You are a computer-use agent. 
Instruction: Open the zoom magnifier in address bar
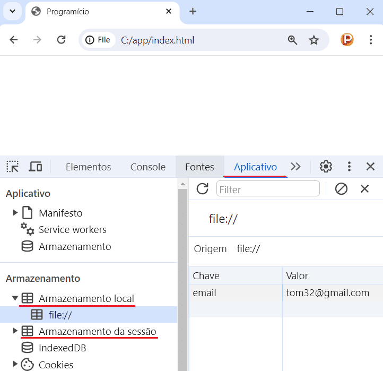pos(292,40)
